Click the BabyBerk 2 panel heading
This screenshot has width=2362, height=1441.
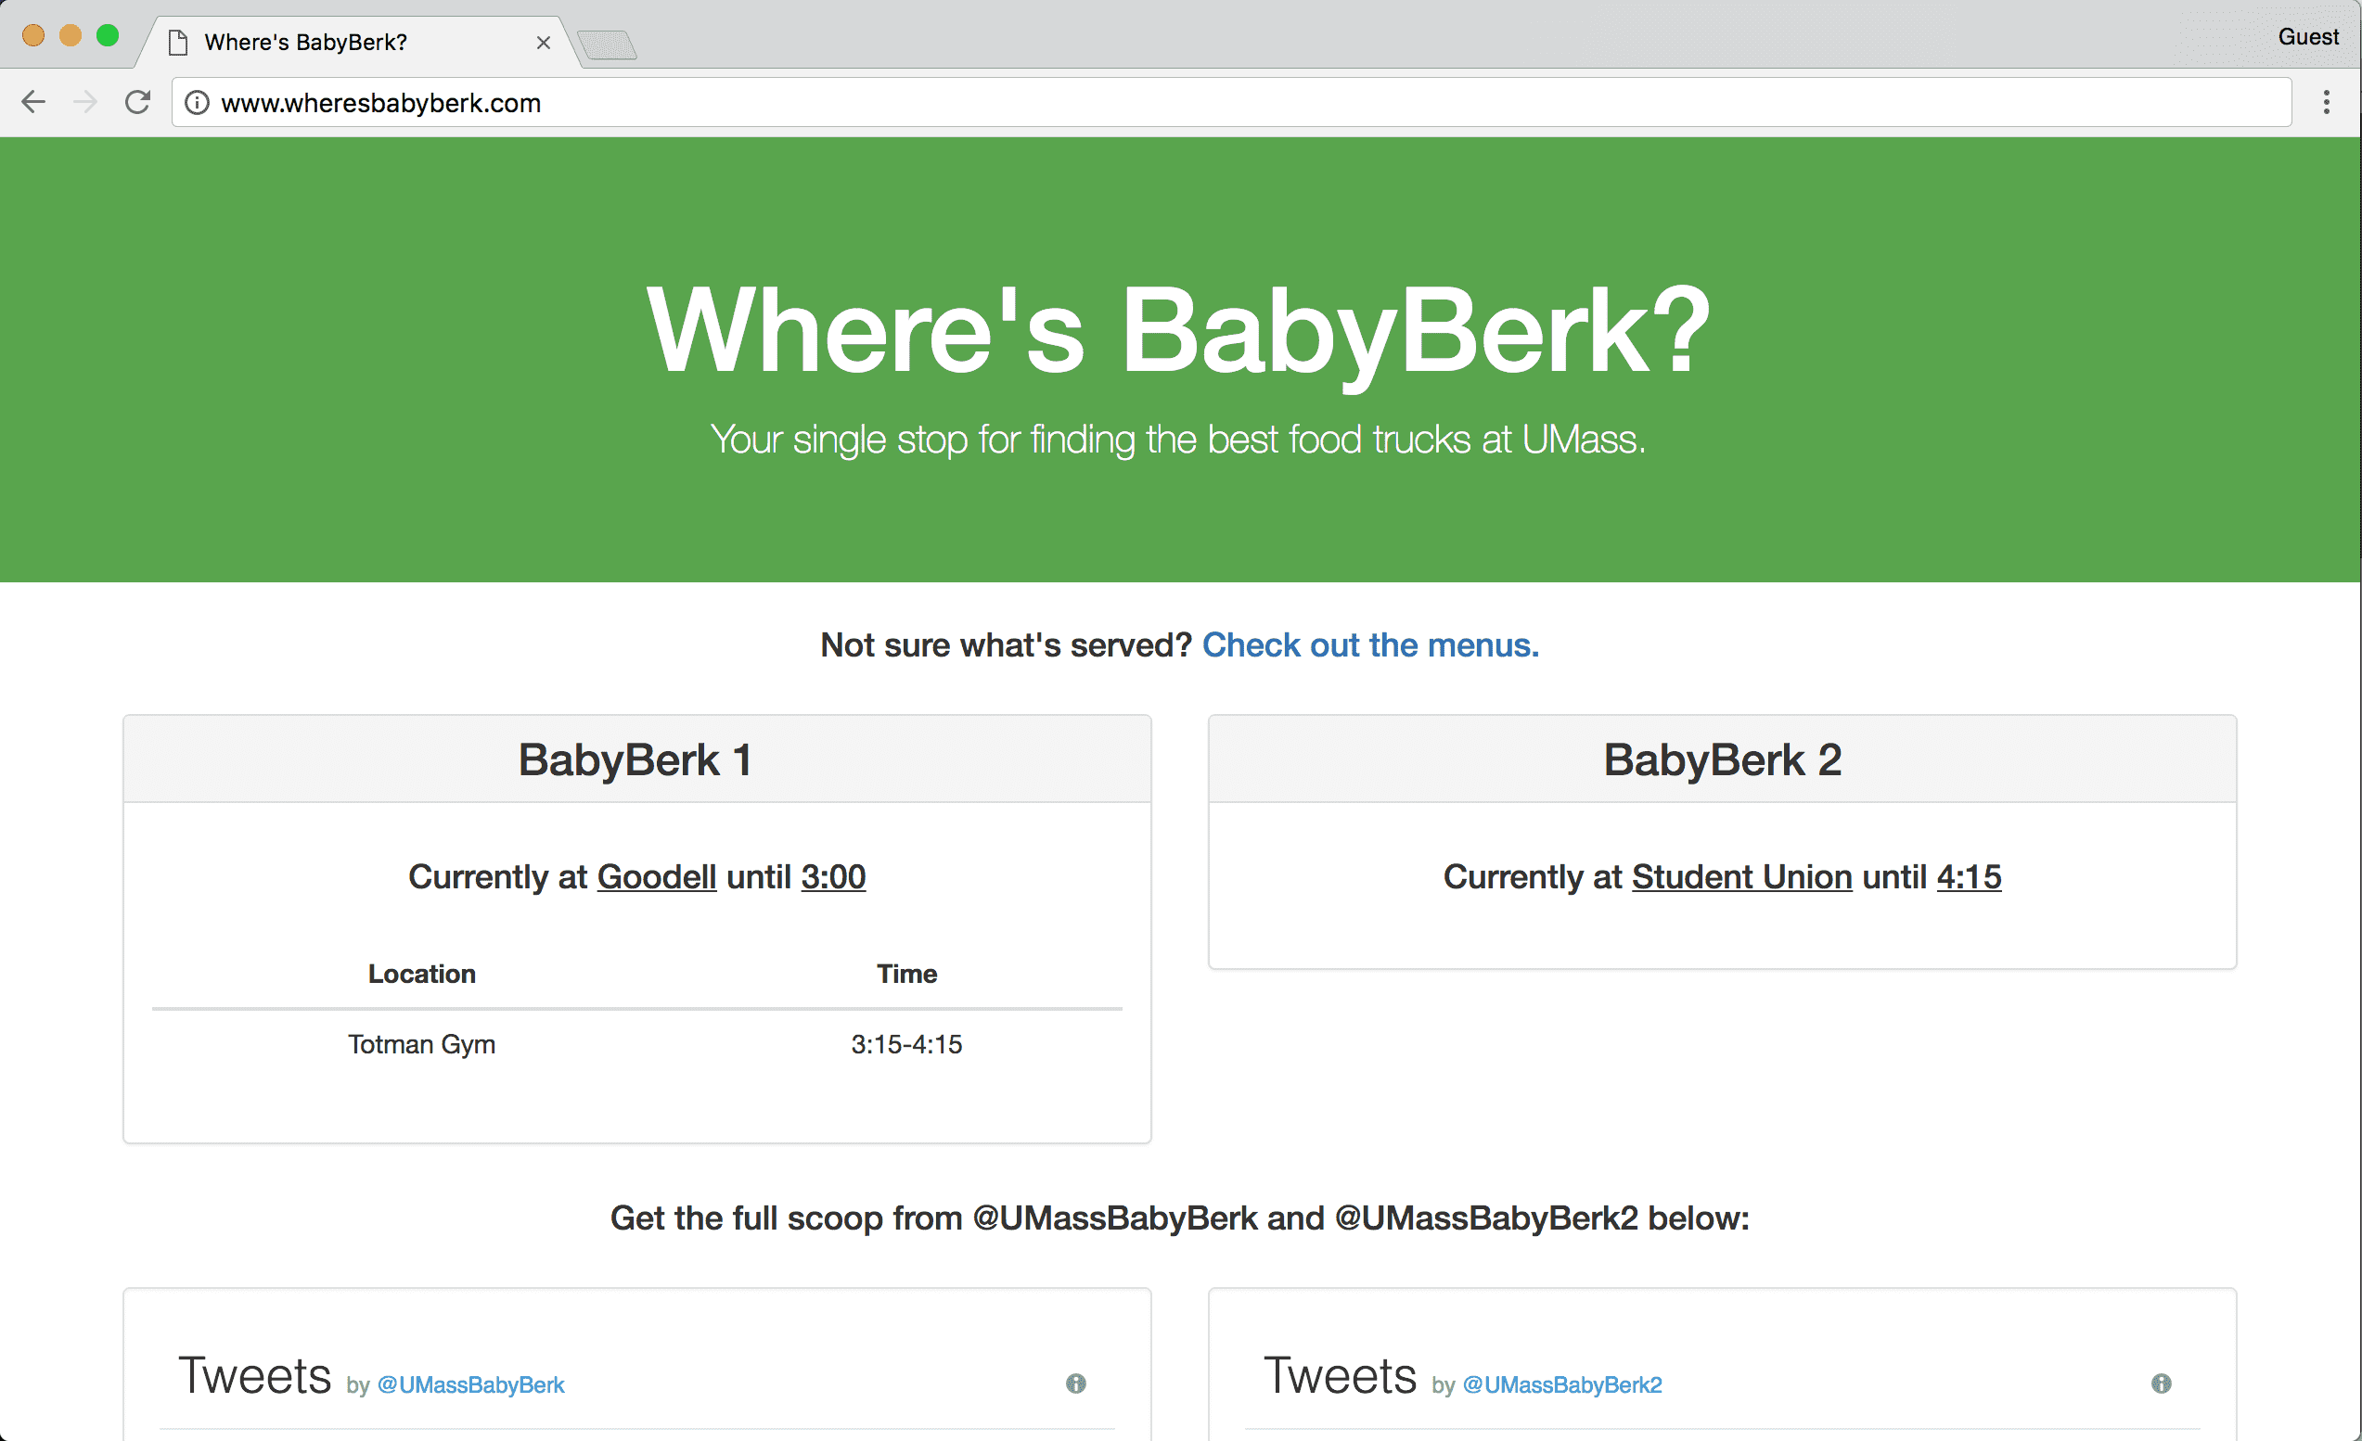point(1722,759)
